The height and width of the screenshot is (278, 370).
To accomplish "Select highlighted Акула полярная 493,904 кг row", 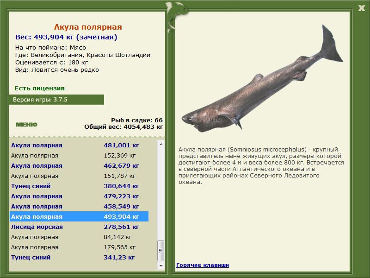I will [79, 216].
